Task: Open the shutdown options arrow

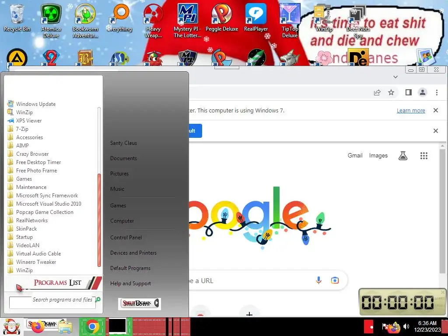Action: point(157,303)
